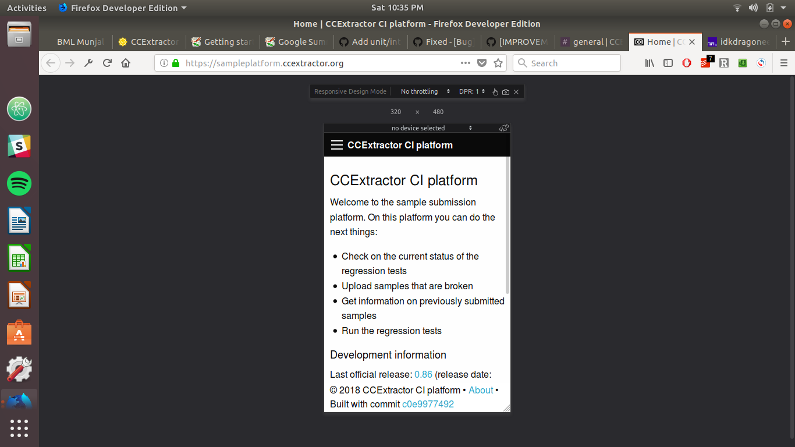This screenshot has width=795, height=447.
Task: Reload the current page
Action: 107,63
